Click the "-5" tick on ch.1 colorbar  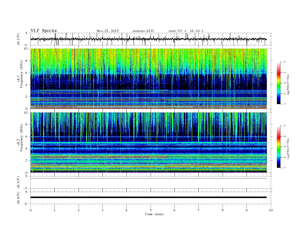pyautogui.click(x=284, y=83)
